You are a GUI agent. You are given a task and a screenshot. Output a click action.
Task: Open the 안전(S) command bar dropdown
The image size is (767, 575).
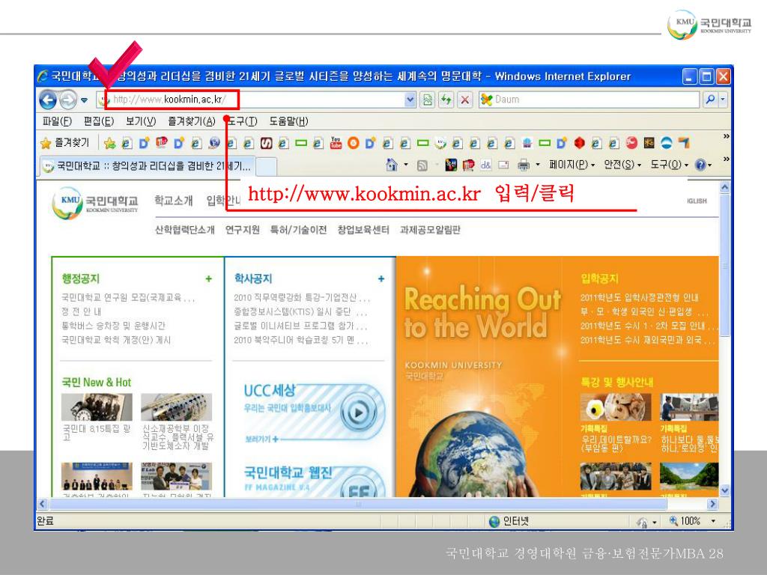(x=622, y=165)
